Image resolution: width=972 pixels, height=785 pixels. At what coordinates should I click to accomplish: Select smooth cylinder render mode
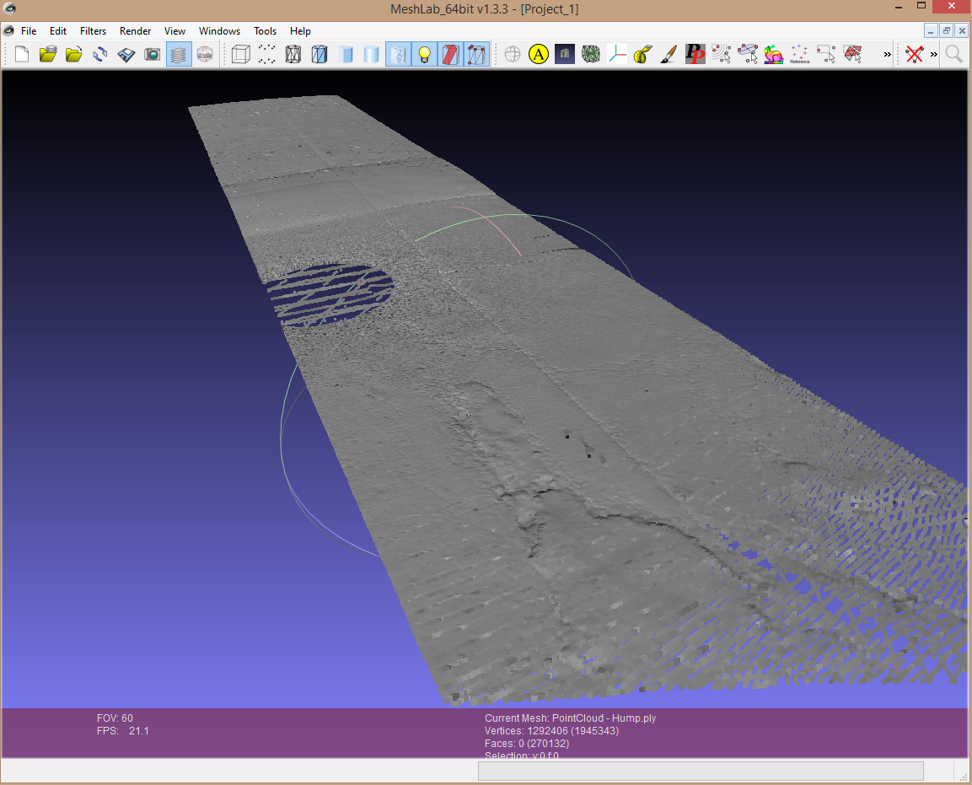coord(371,55)
